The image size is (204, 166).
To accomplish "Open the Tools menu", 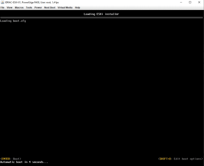I will point(29,8).
